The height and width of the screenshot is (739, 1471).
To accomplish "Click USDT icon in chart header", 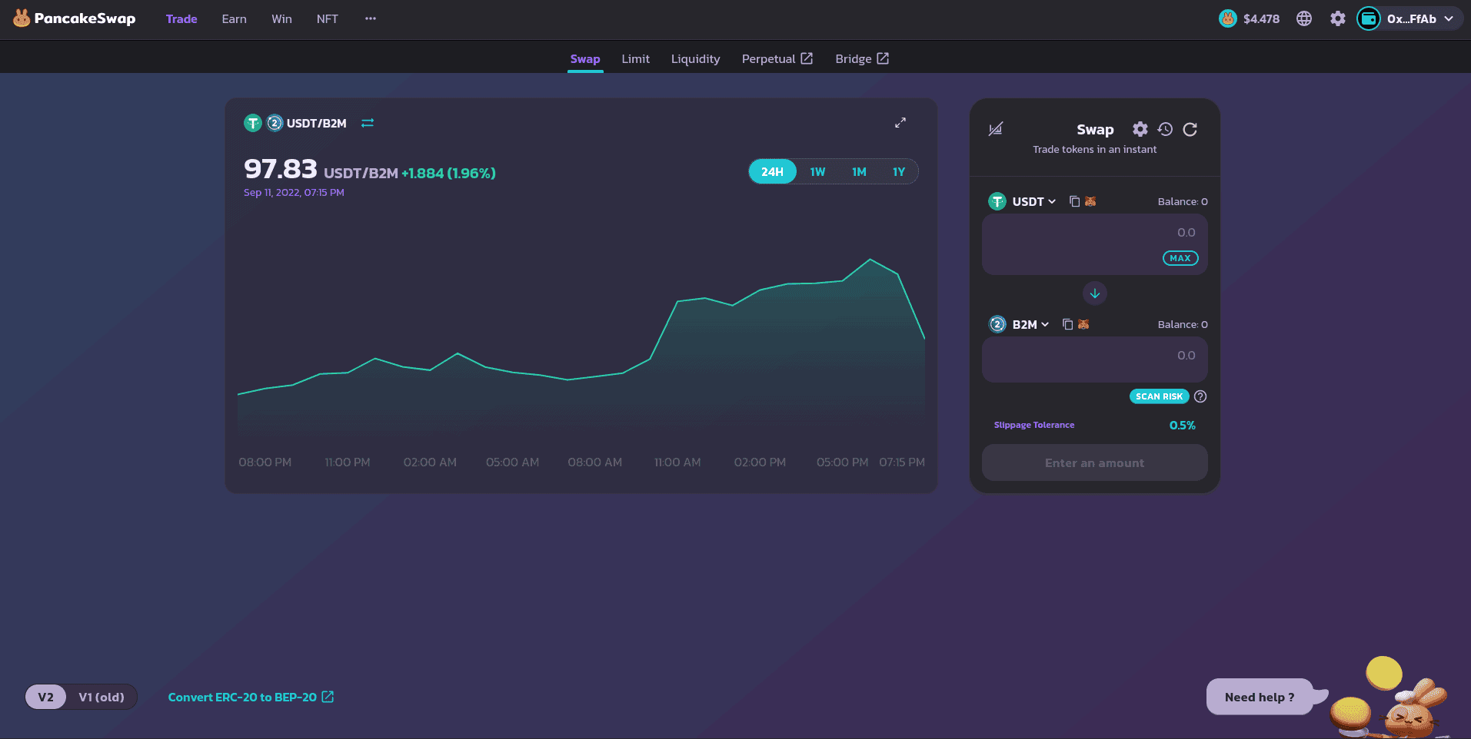I will [253, 123].
